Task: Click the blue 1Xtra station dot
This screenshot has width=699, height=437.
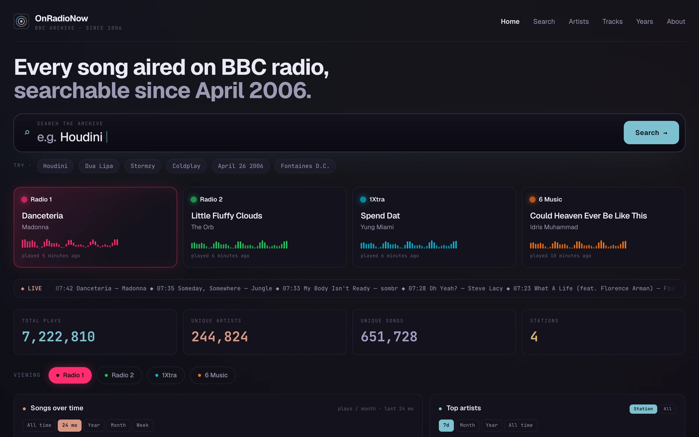Action: 363,200
